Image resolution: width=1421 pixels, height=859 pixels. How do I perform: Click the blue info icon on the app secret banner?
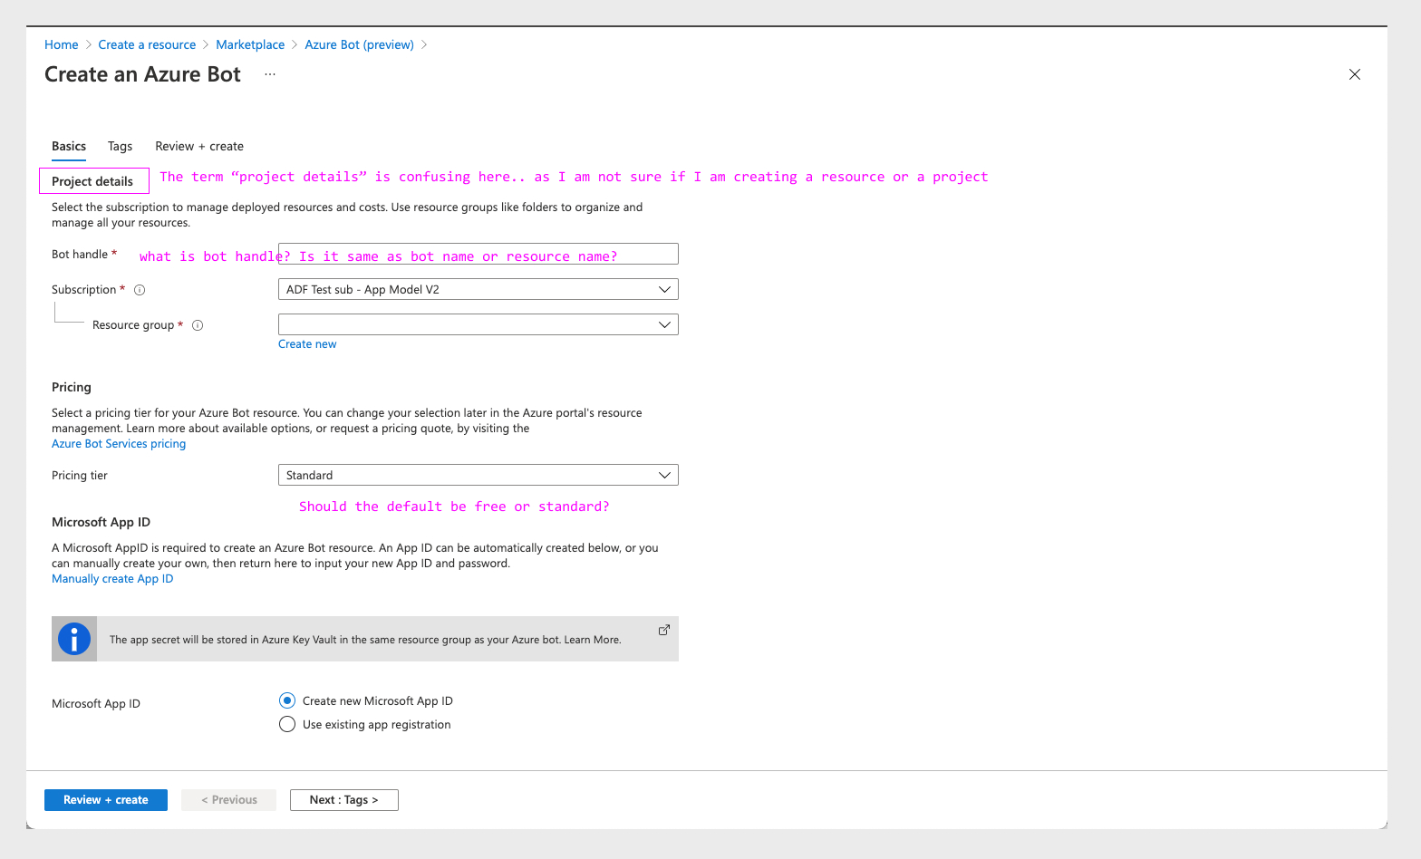[72, 638]
